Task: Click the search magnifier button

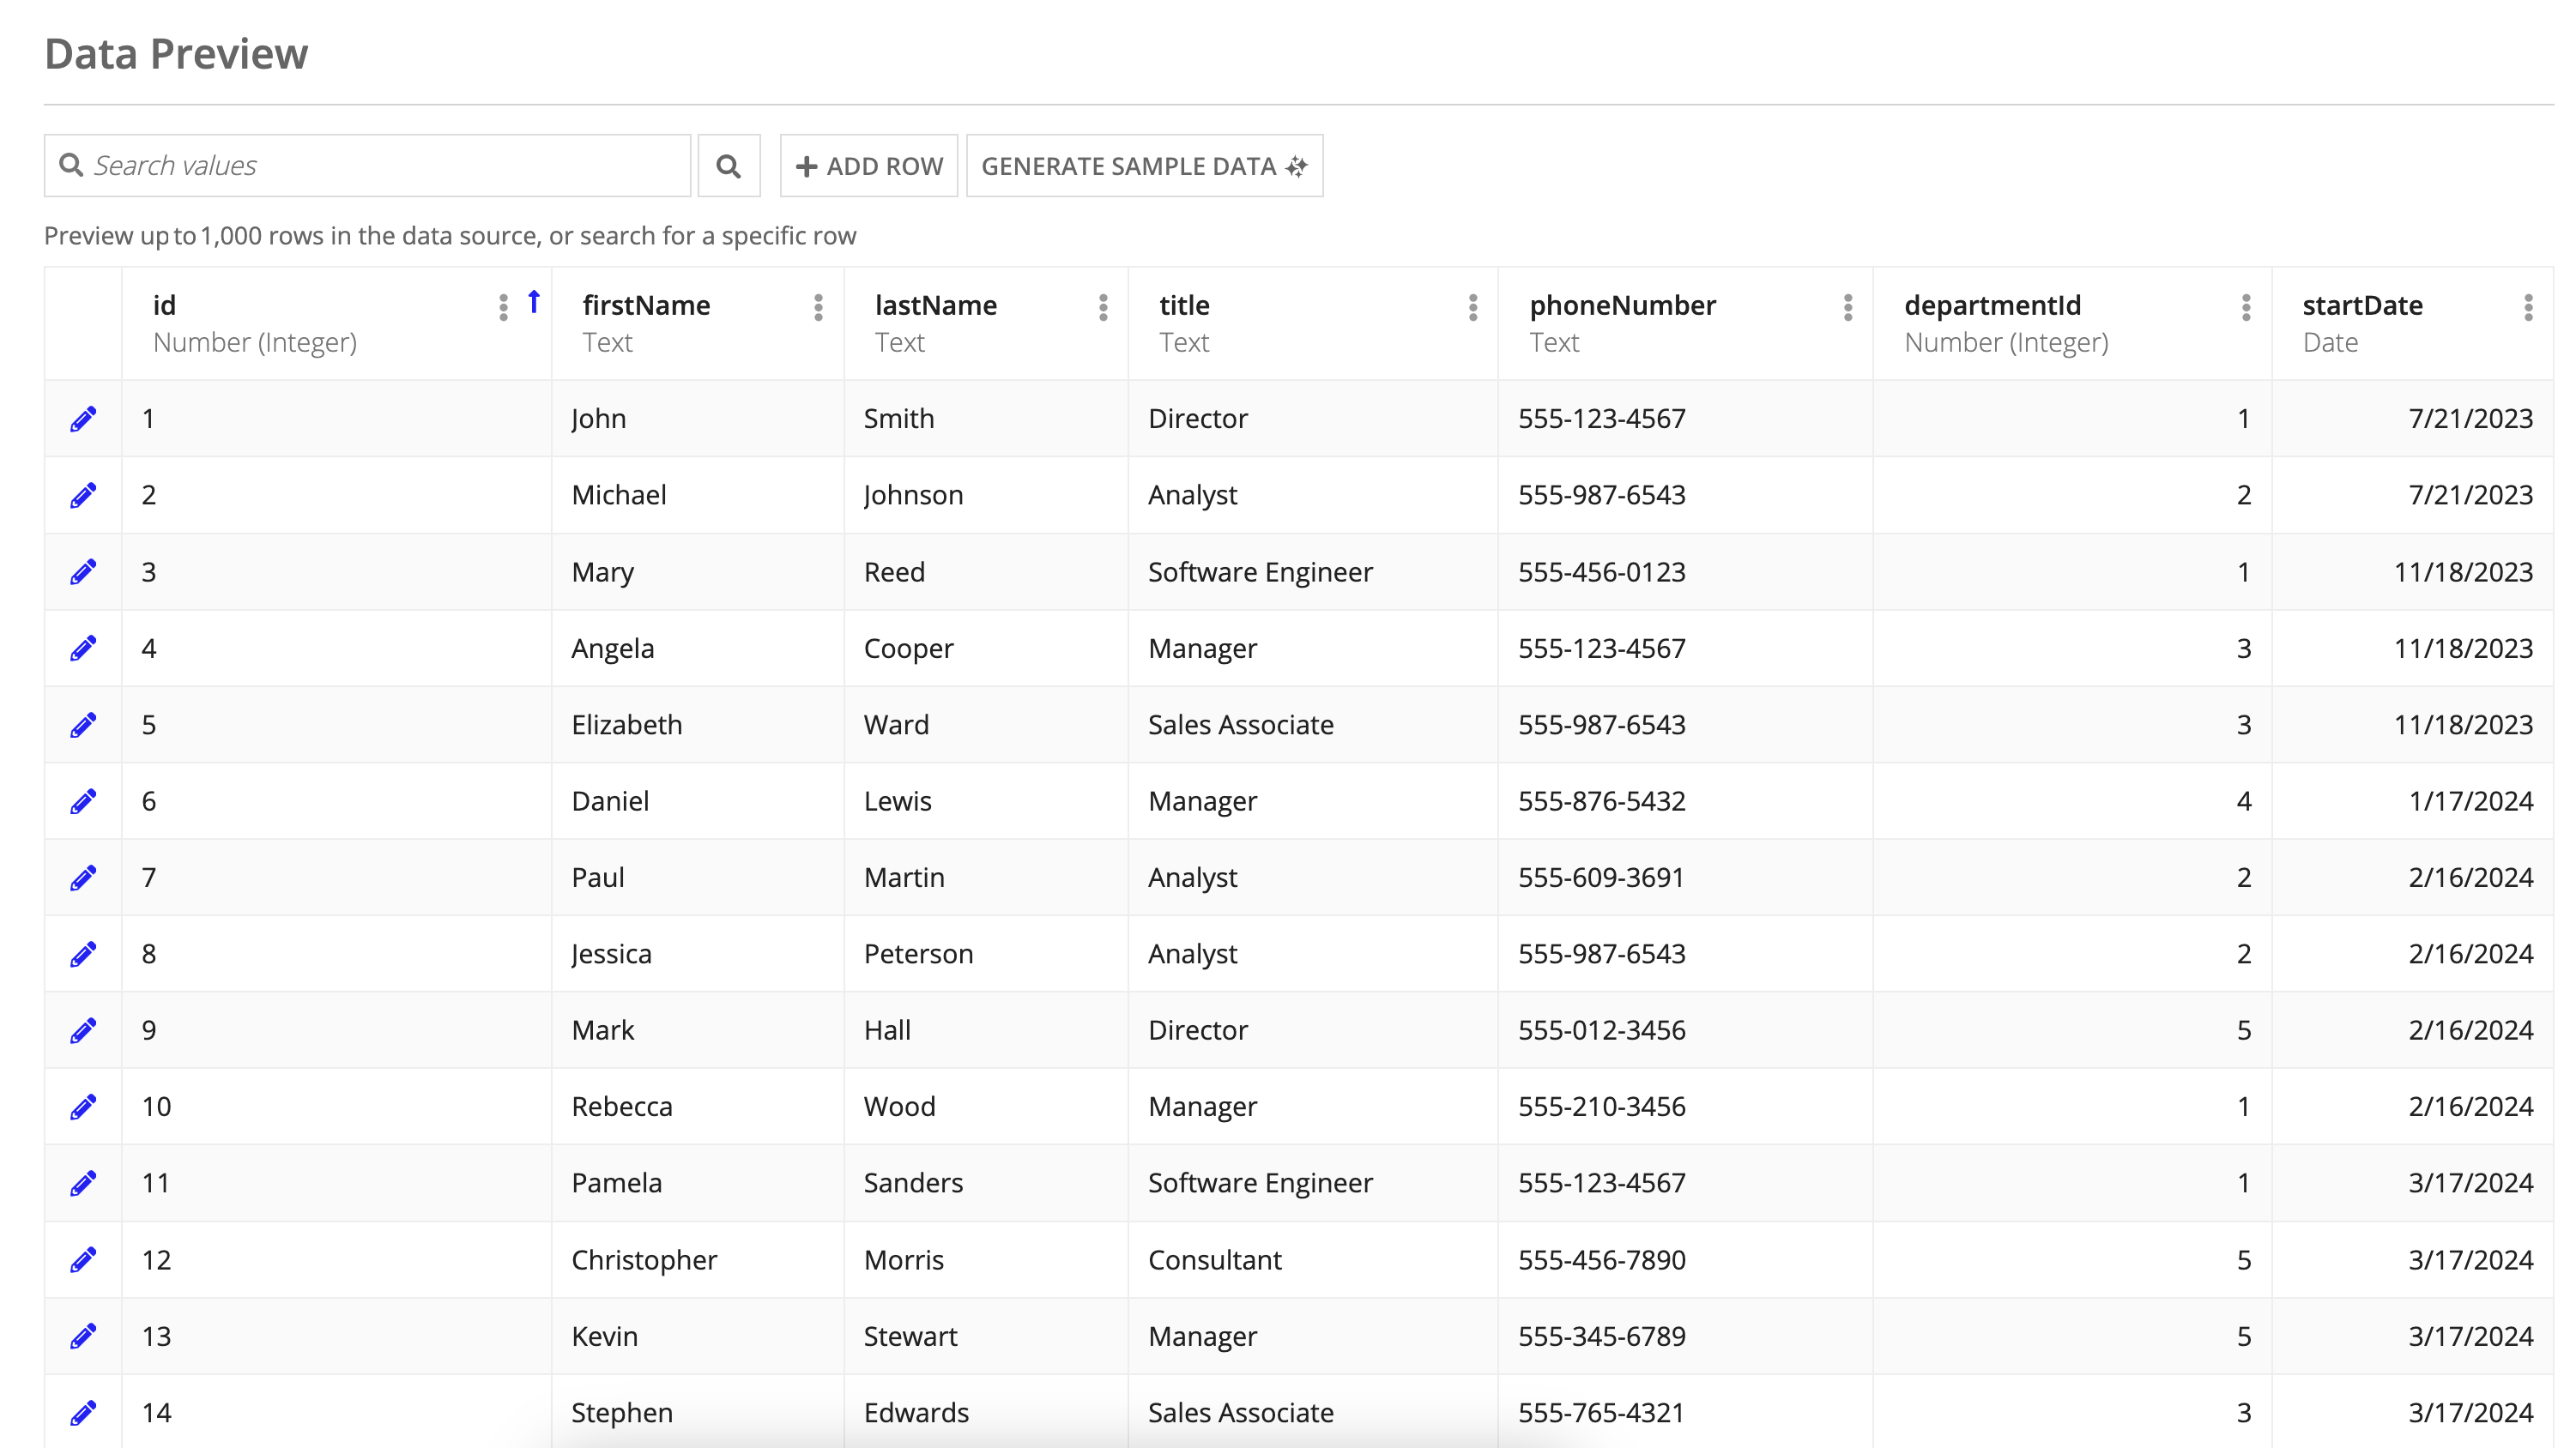Action: pyautogui.click(x=729, y=165)
